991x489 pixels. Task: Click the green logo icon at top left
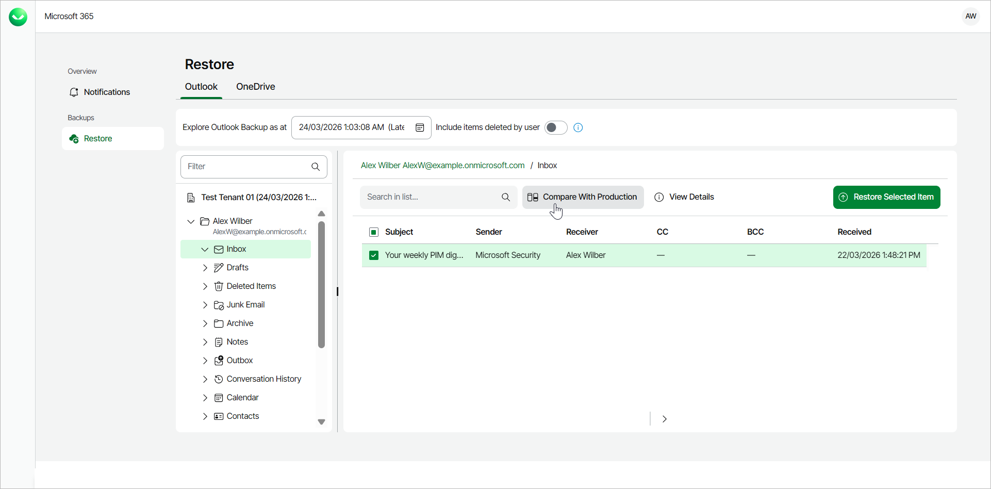coord(18,17)
